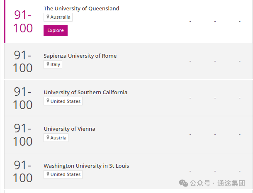This screenshot has width=253, height=193.
Task: Click the 91-100 rank beside Sapienza
Action: tap(22, 62)
